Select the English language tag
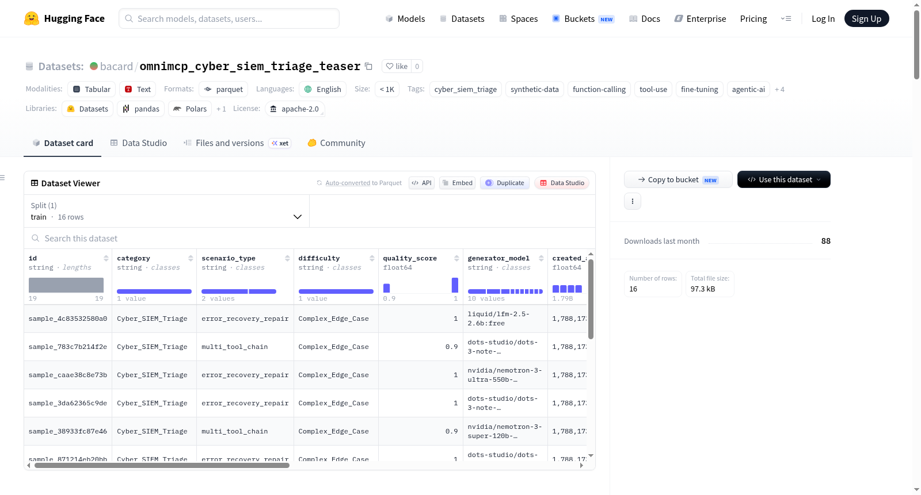This screenshot has width=921, height=495. 322,89
